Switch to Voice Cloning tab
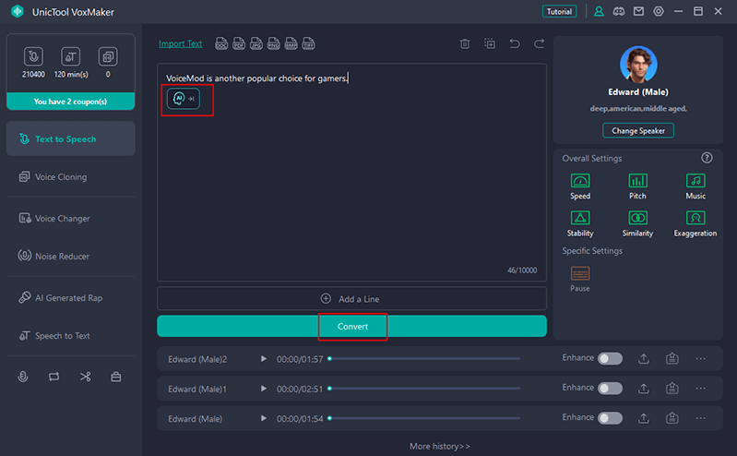The image size is (737, 456). (61, 176)
